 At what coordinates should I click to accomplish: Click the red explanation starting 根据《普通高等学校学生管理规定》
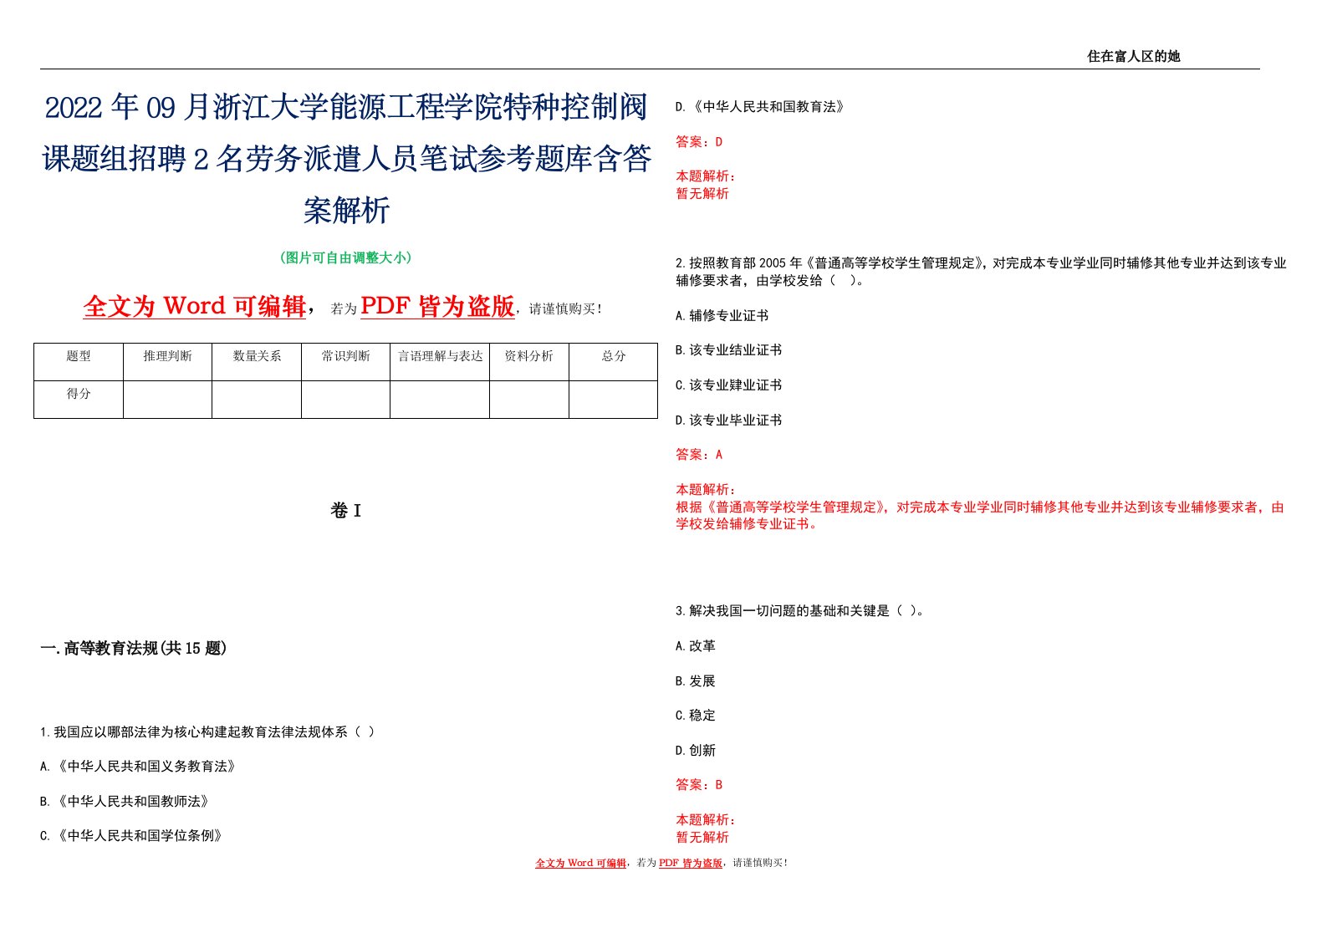(x=980, y=516)
